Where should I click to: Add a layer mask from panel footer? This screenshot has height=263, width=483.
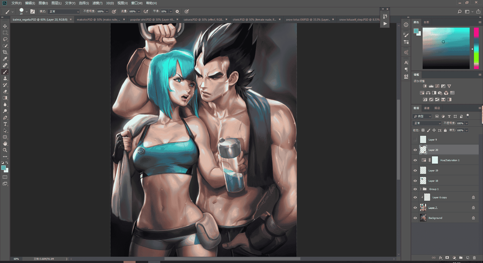(447, 258)
